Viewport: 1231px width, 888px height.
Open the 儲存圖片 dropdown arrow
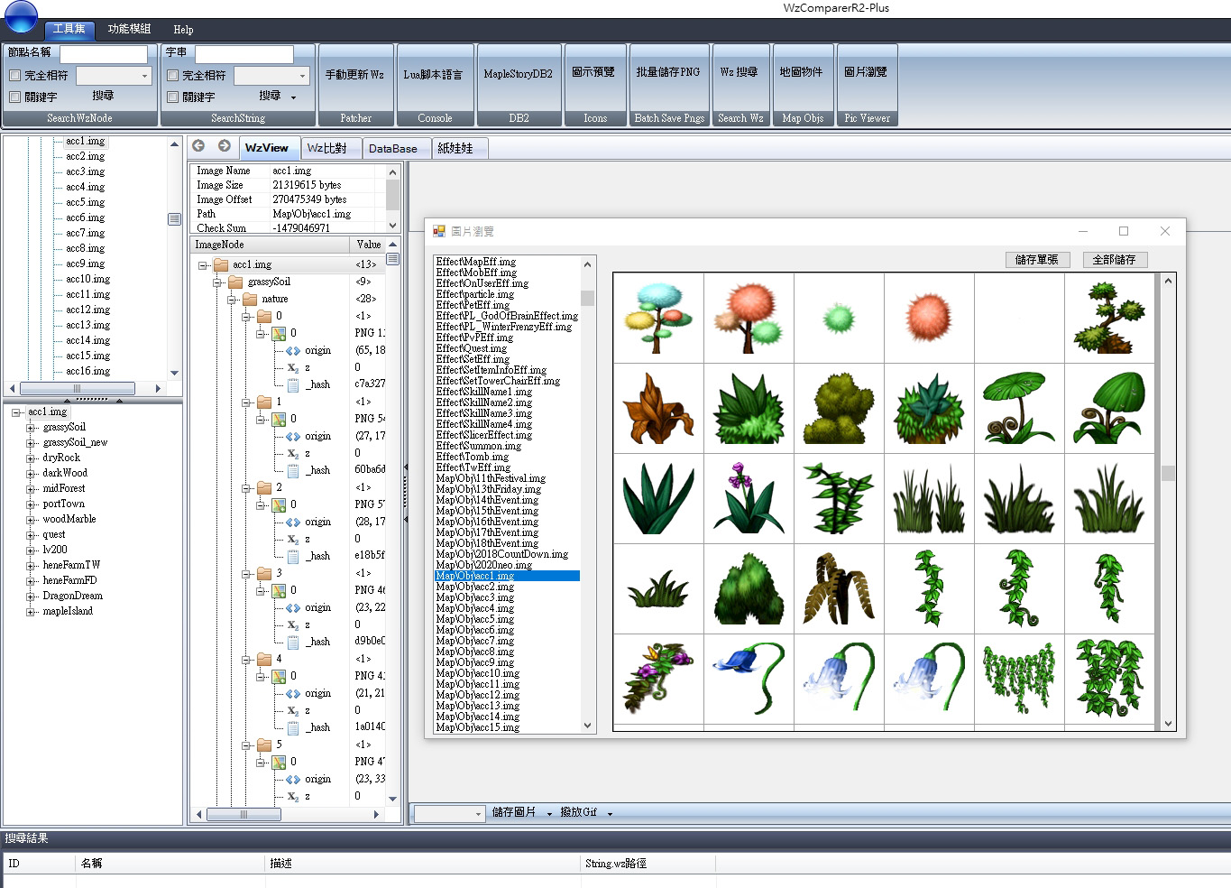click(x=549, y=813)
